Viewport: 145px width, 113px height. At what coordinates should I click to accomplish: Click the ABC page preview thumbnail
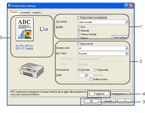[x=24, y=29]
